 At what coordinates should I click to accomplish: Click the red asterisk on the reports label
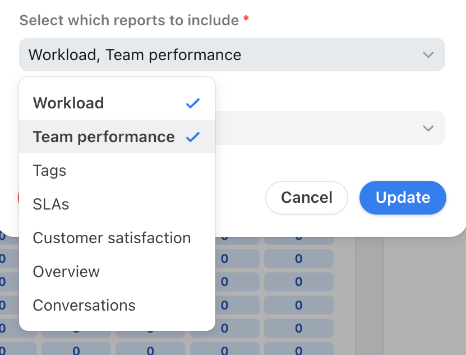pos(246,20)
